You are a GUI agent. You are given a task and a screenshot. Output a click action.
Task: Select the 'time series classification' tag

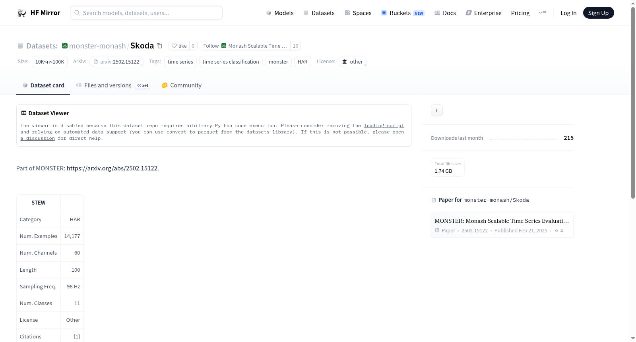coord(231,62)
